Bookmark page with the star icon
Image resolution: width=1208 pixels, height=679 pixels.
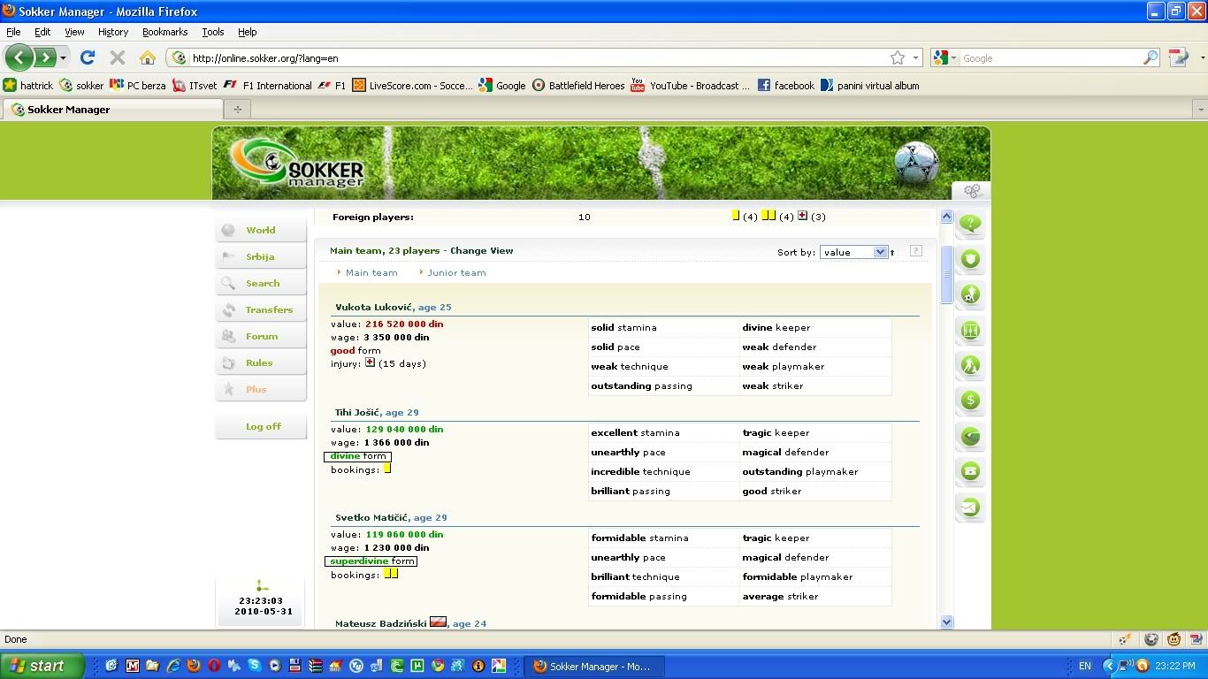pos(898,57)
